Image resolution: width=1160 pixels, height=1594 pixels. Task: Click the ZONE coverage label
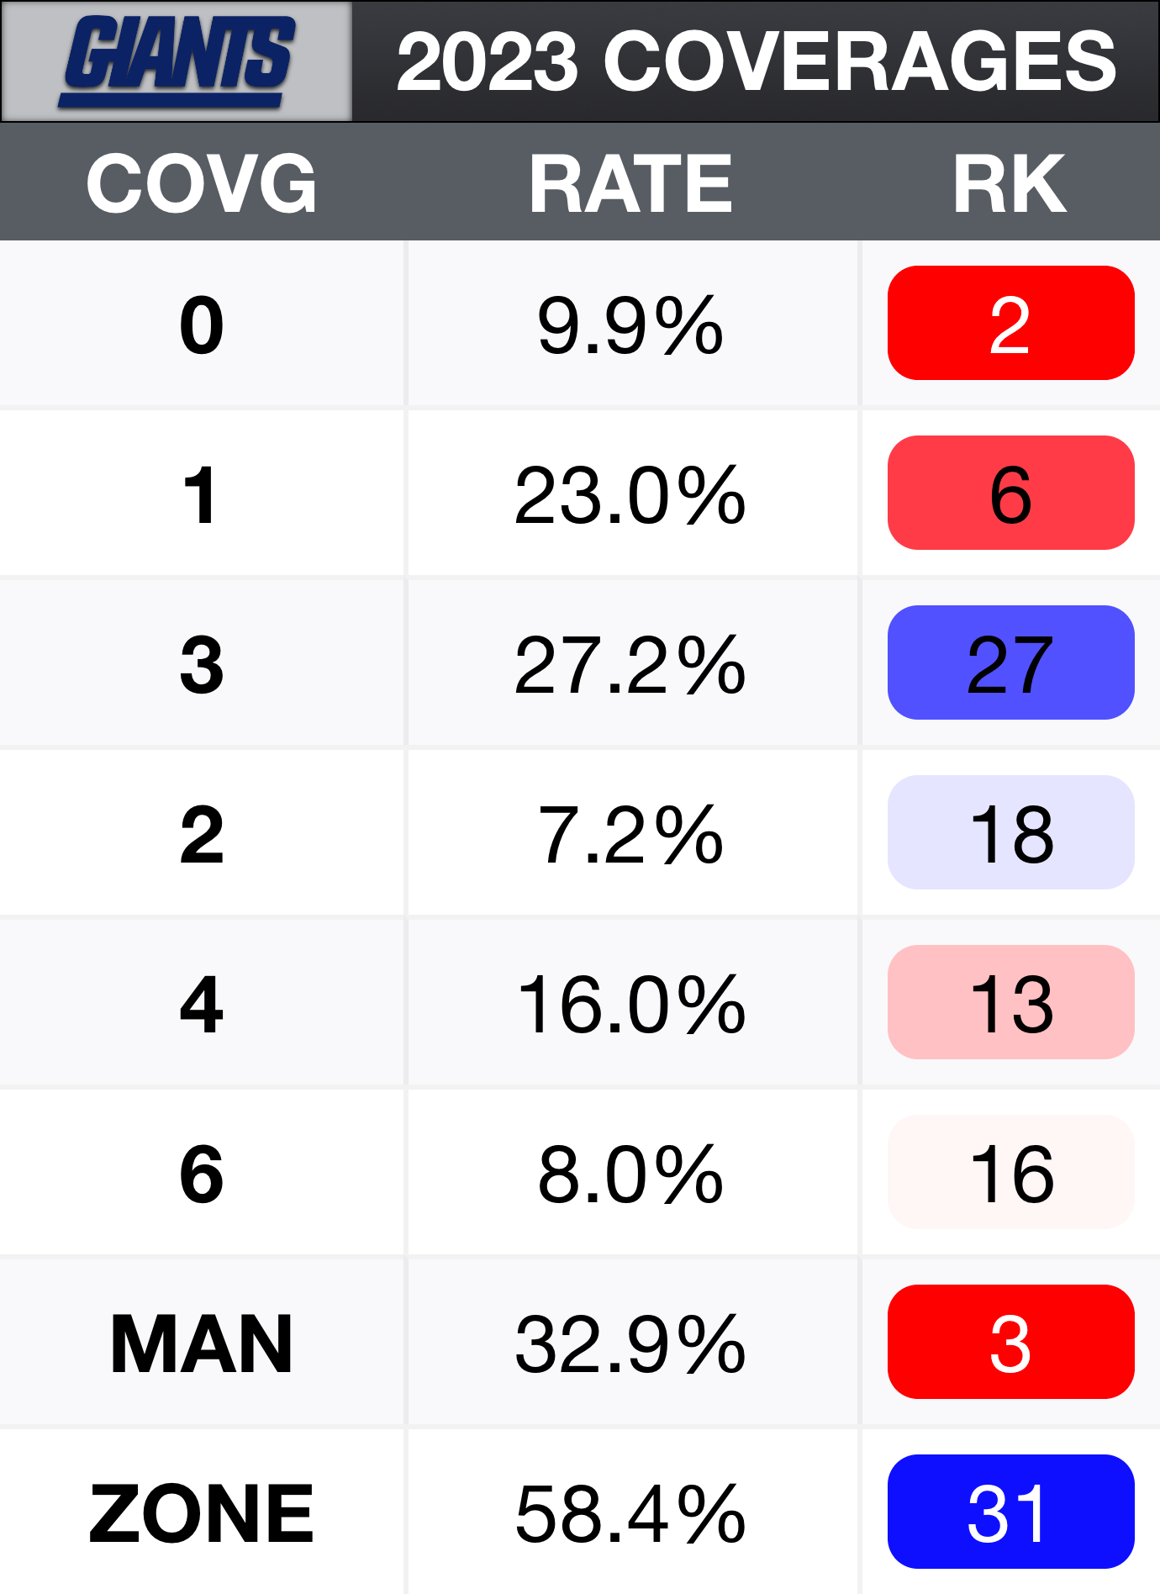pyautogui.click(x=202, y=1514)
